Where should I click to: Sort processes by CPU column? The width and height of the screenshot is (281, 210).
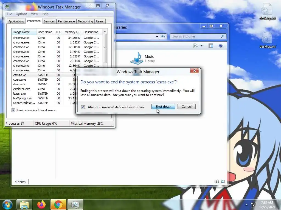58,32
